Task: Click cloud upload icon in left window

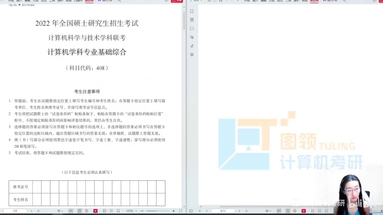Action: coord(166,1)
